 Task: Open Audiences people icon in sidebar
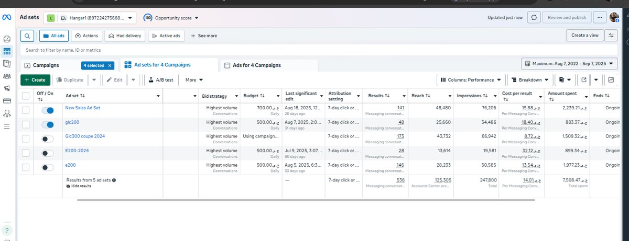7,76
